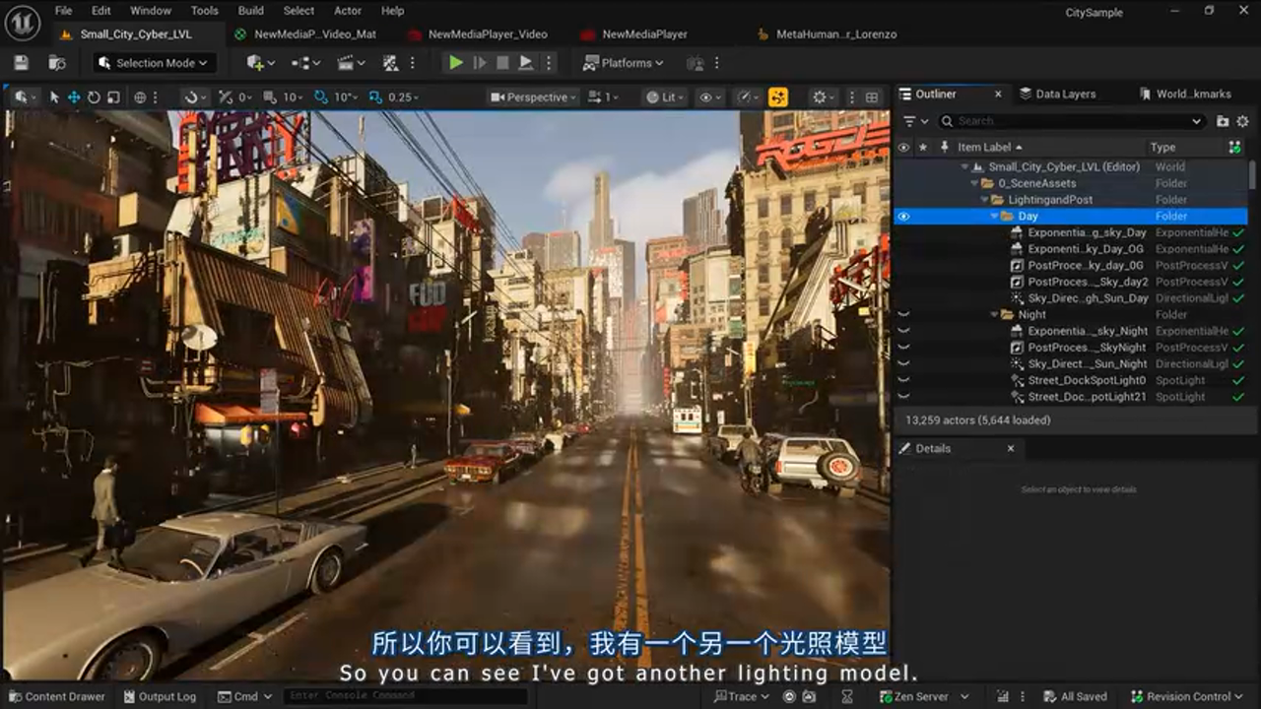This screenshot has height=709, width=1261.
Task: Toggle visibility of the Day folder
Action: [x=904, y=216]
